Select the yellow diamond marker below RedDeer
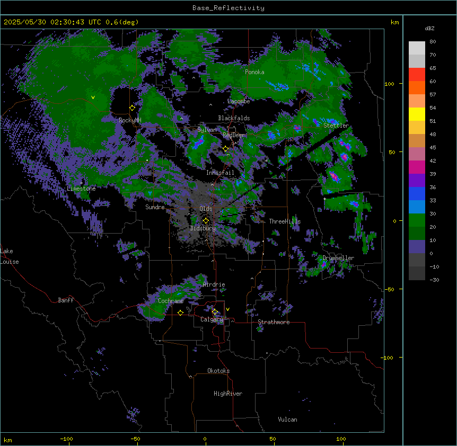 pyautogui.click(x=226, y=149)
